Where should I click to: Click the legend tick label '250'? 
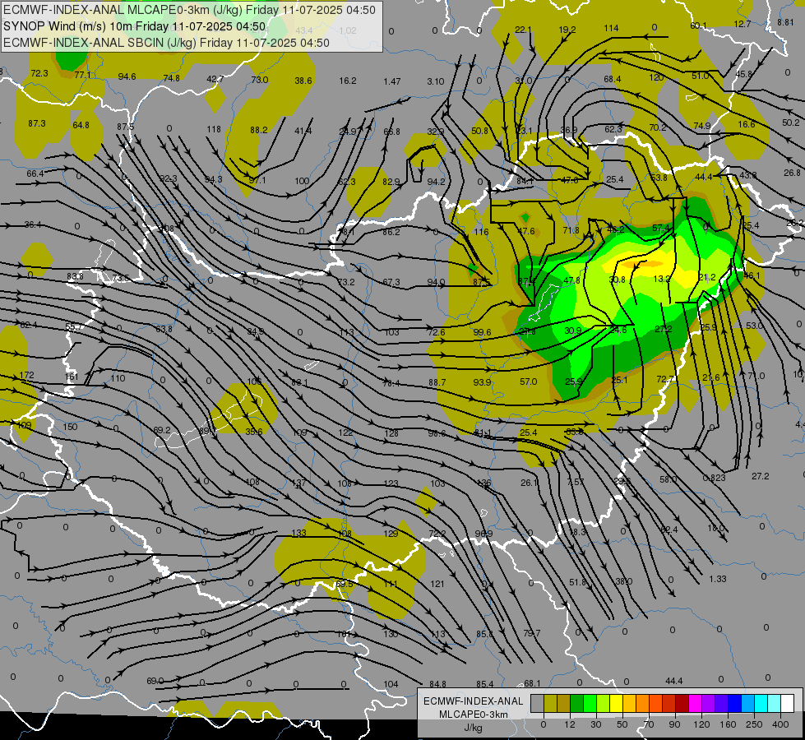tap(754, 724)
